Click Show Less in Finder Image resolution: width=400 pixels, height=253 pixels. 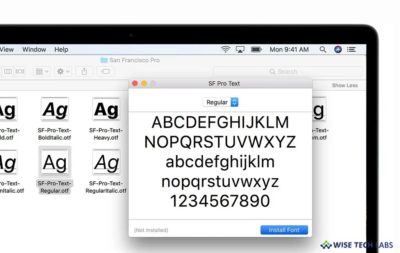click(x=345, y=85)
